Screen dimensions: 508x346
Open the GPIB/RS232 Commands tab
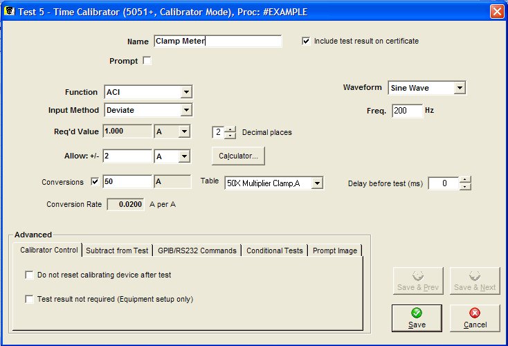pos(197,251)
